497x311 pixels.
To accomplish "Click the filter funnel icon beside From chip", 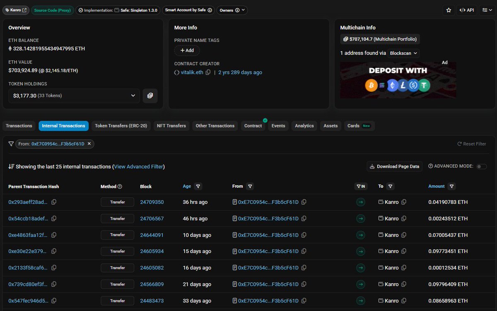I will coord(11,144).
